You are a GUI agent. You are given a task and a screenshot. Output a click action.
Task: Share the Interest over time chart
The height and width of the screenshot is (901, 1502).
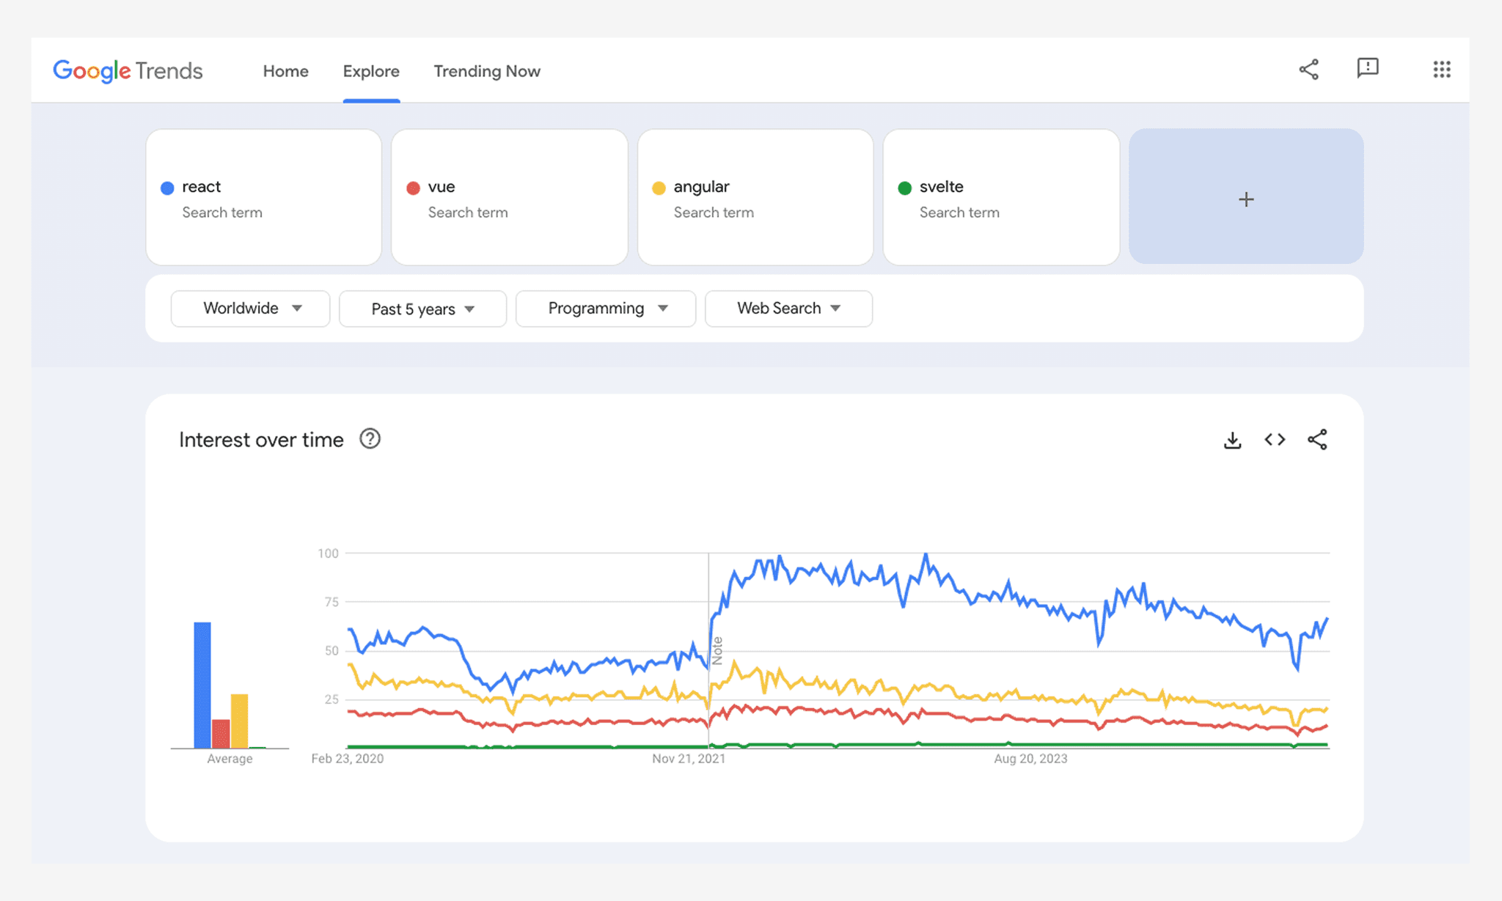click(1317, 439)
